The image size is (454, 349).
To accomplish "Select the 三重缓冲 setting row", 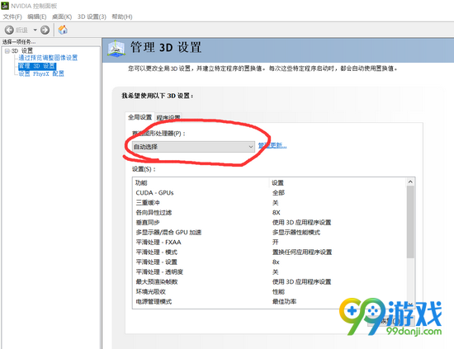I will pyautogui.click(x=269, y=203).
